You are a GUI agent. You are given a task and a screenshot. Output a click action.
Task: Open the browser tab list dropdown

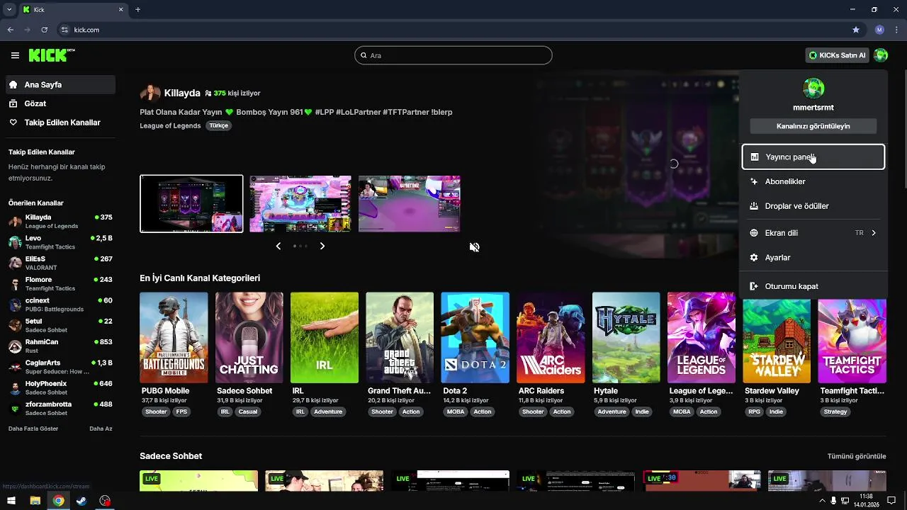coord(9,10)
